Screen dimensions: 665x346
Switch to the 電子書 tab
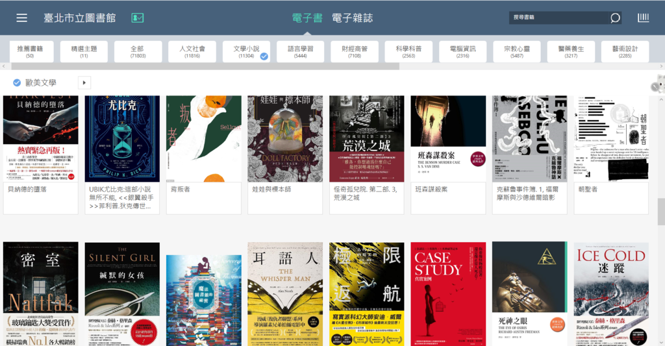click(x=307, y=18)
